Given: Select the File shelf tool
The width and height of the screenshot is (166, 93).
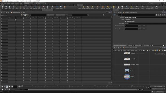Looking at the screenshot, I should click(65, 7).
